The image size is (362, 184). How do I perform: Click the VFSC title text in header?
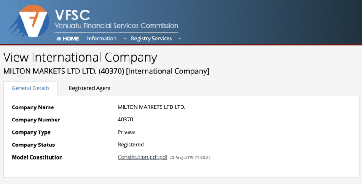tap(72, 15)
